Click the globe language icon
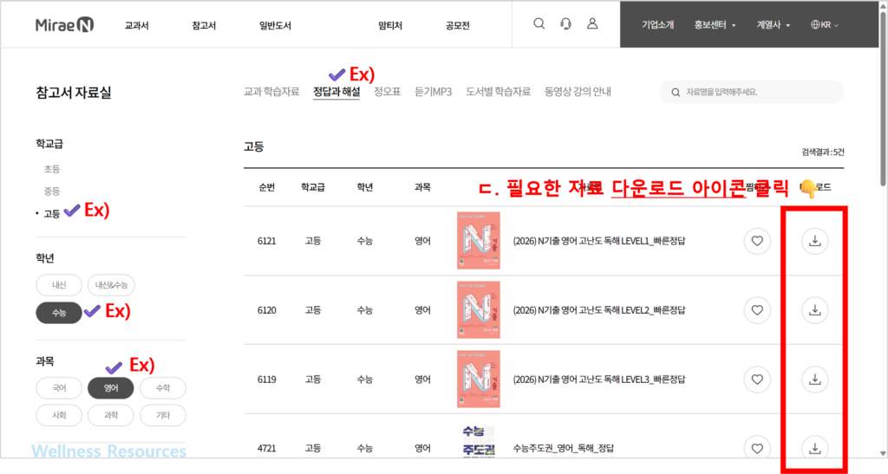 click(815, 25)
